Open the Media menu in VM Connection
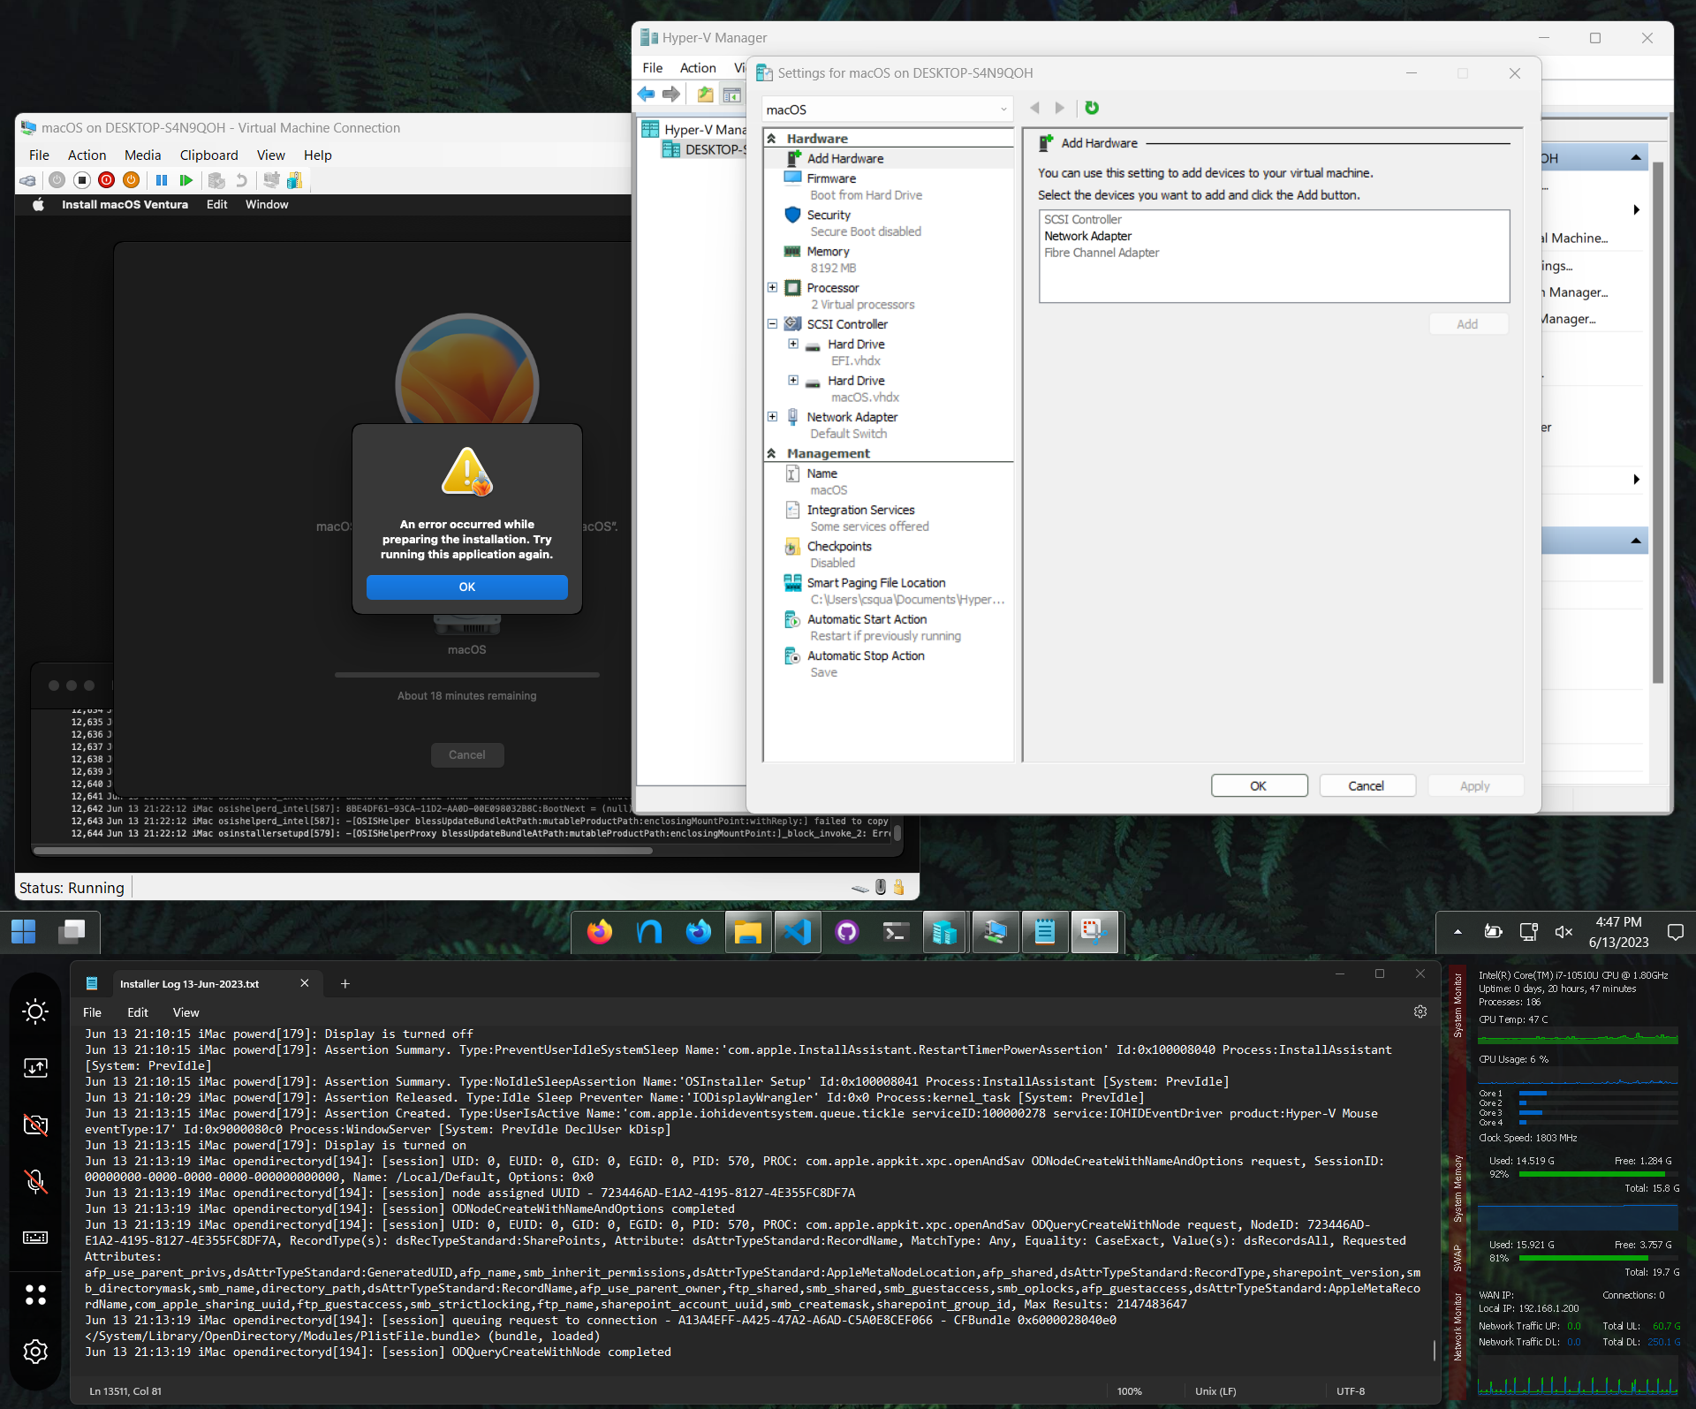The image size is (1696, 1409). (x=142, y=155)
